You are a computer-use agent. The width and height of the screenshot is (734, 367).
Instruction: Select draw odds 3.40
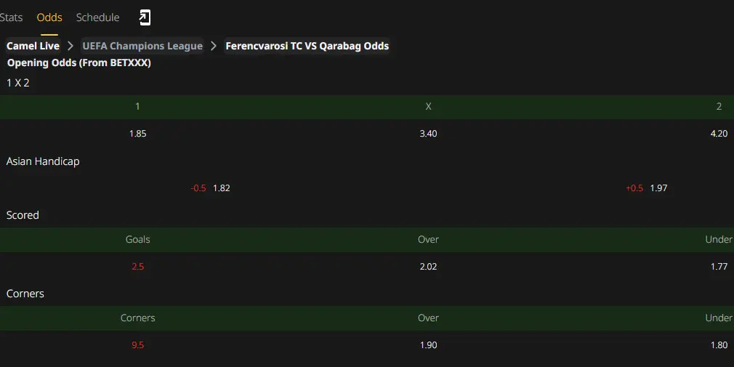coord(428,134)
